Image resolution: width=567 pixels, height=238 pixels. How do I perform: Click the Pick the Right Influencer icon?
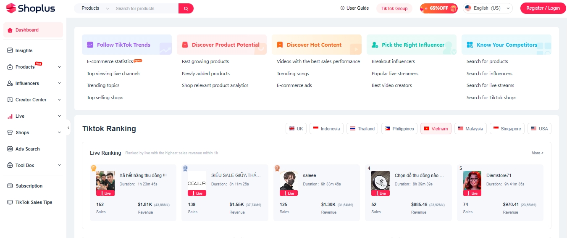click(375, 45)
